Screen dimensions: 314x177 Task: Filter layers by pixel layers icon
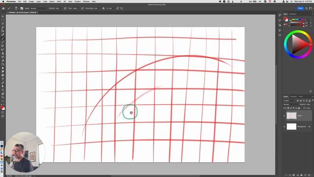pyautogui.click(x=298, y=100)
